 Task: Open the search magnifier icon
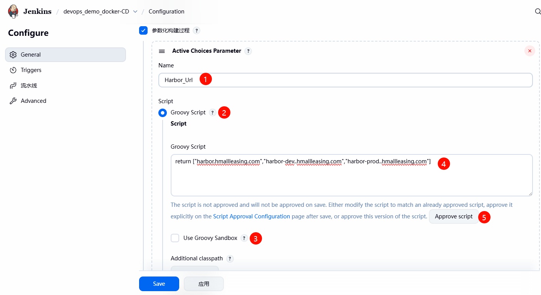[x=538, y=12]
